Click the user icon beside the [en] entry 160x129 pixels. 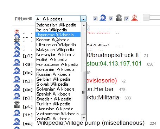[17, 122]
